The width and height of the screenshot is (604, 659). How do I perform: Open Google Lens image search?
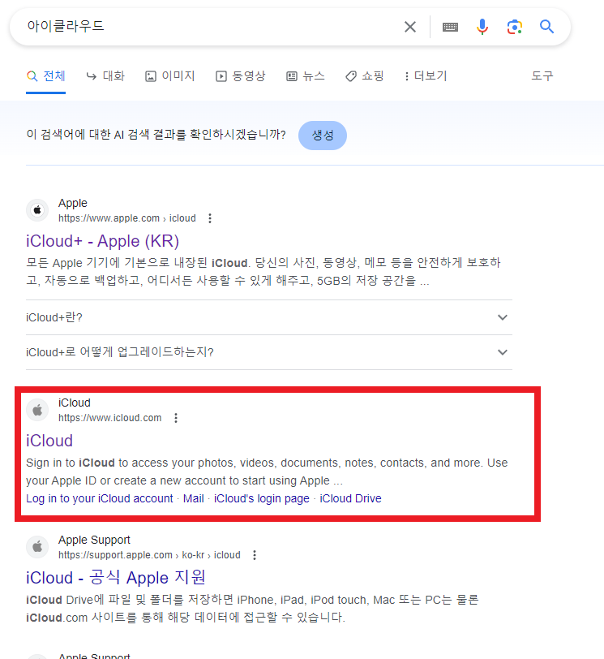pos(514,27)
